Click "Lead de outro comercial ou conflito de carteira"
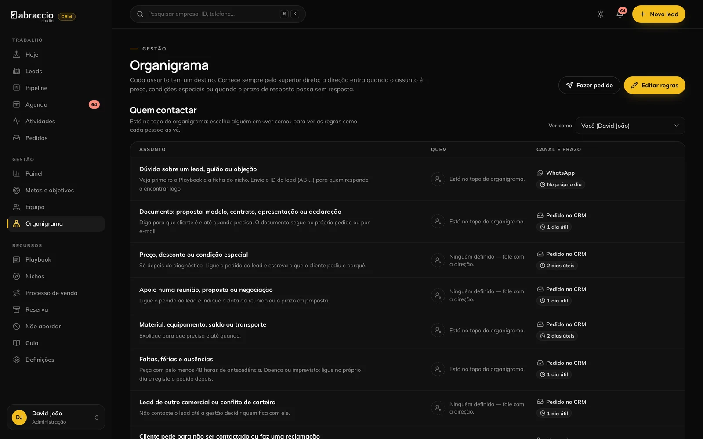This screenshot has height=439, width=703. [x=207, y=402]
